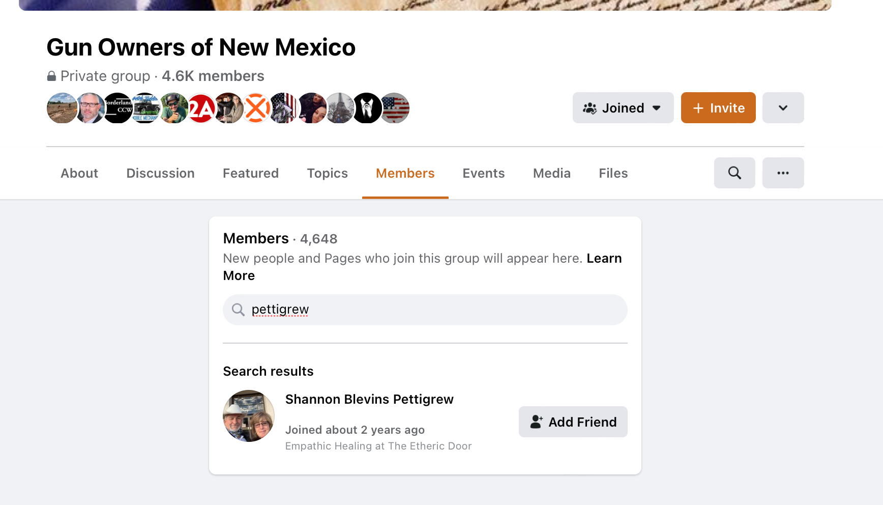Viewport: 883px width, 505px height.
Task: Click the glasses man member avatar
Action: click(x=91, y=108)
